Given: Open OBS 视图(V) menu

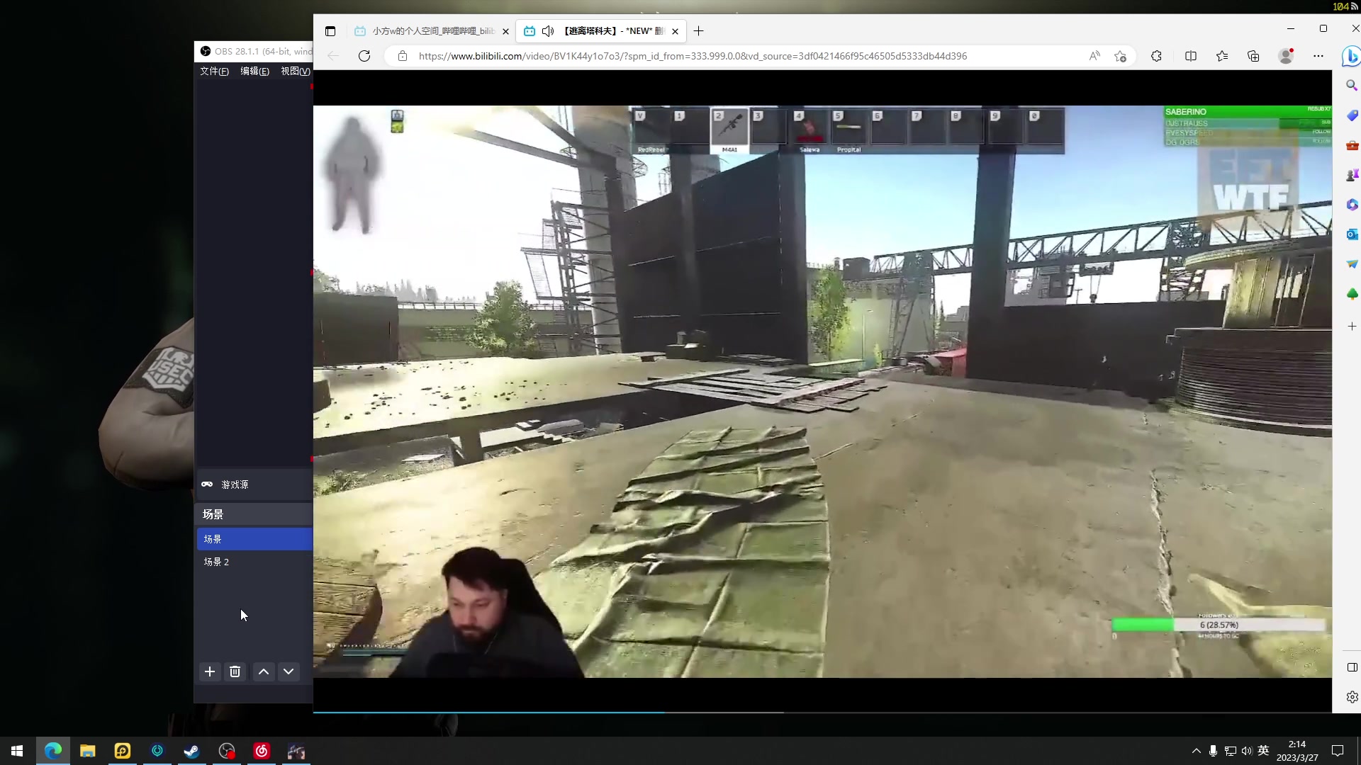Looking at the screenshot, I should point(295,72).
